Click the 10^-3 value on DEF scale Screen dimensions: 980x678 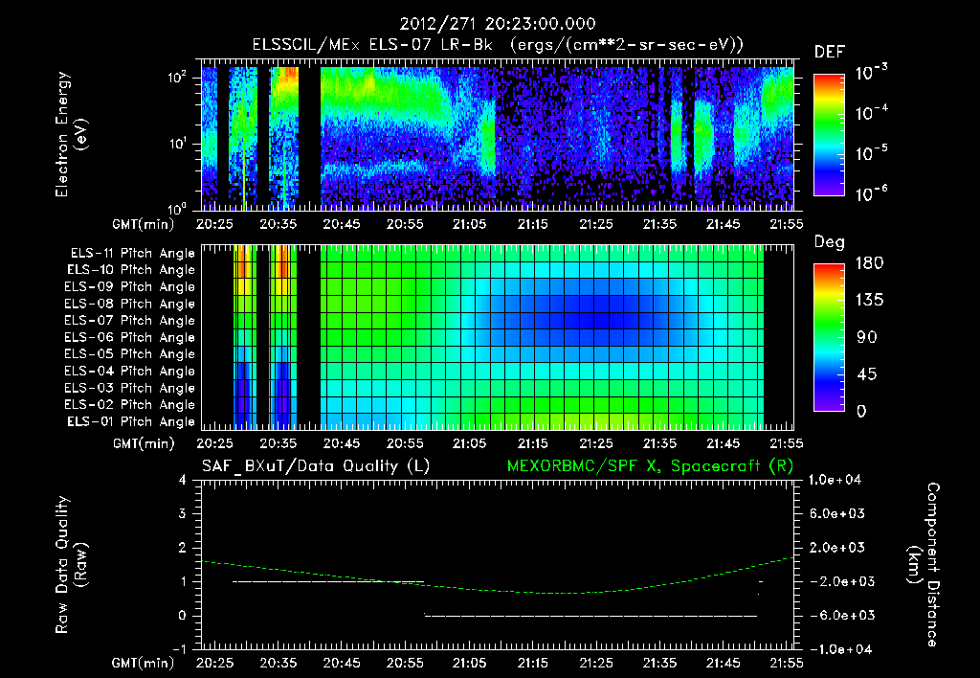[x=871, y=73]
